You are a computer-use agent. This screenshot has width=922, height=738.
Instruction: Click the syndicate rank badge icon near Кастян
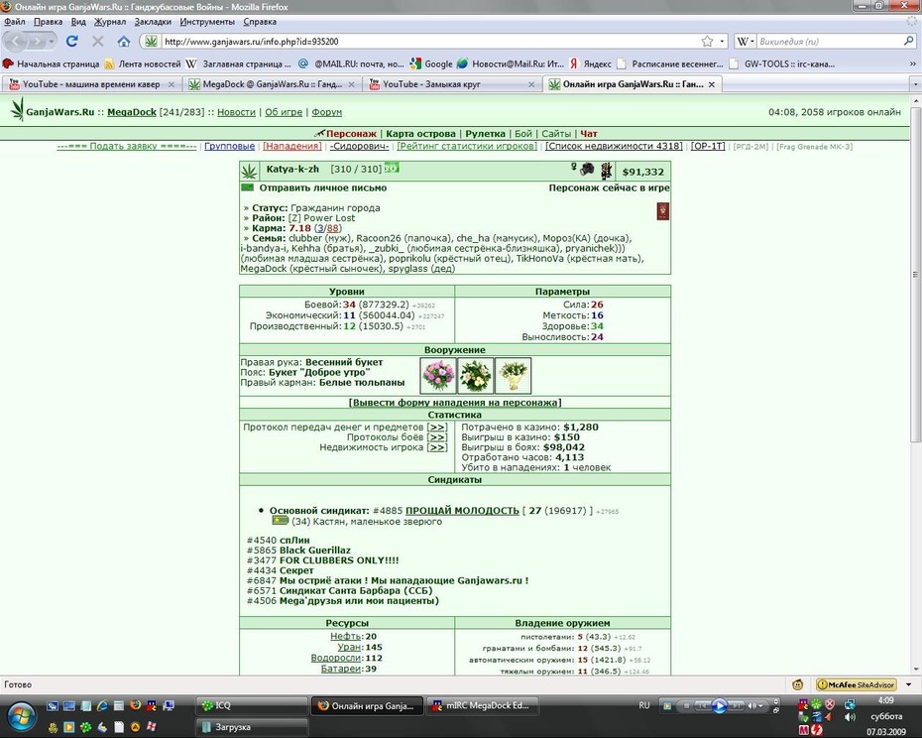coord(280,521)
